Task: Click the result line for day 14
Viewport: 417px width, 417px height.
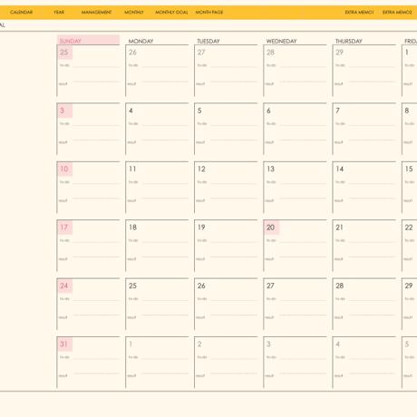Action: click(372, 199)
